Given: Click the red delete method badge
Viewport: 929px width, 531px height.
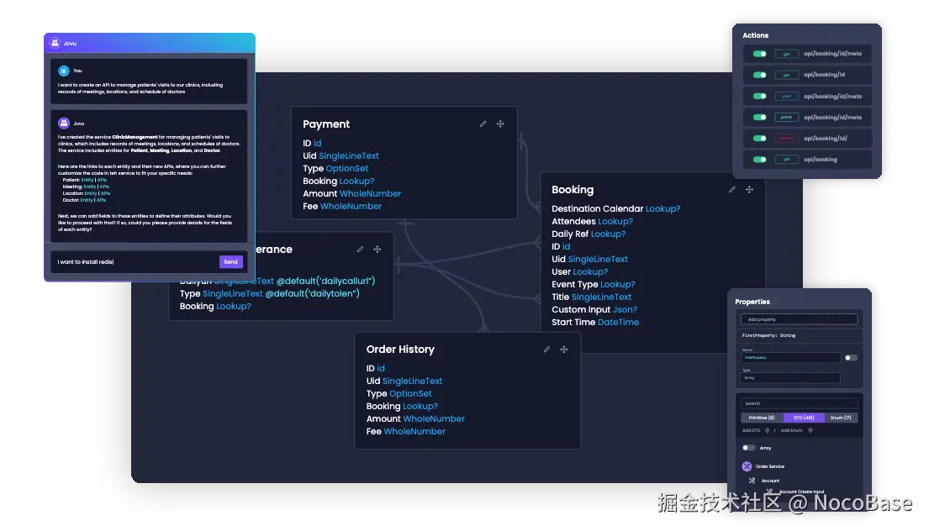Looking at the screenshot, I should (786, 138).
